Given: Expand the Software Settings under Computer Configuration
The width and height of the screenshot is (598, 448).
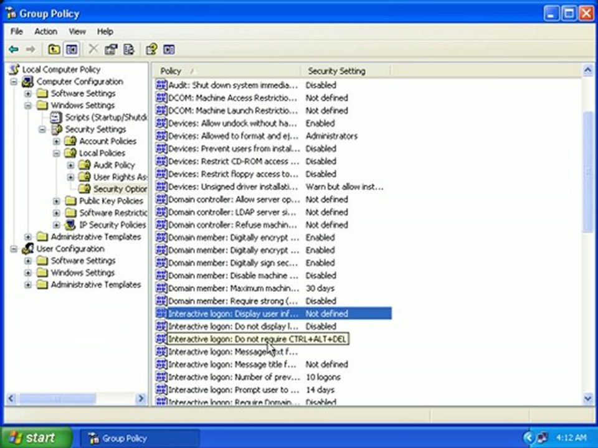Looking at the screenshot, I should click(x=28, y=93).
